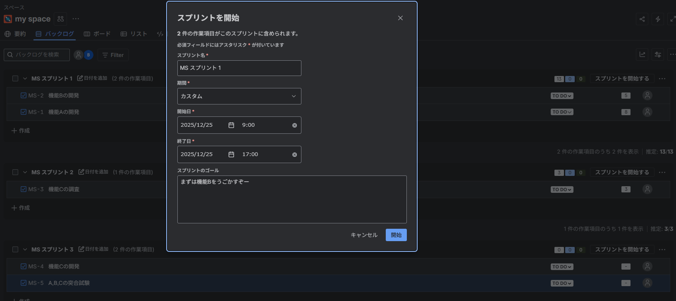
Task: Open the team members icon near my space
Action: coord(61,19)
